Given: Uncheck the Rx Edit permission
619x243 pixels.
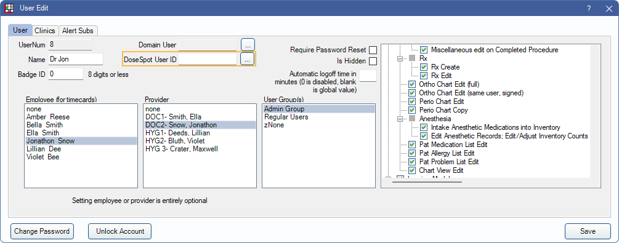Looking at the screenshot, I should (424, 75).
